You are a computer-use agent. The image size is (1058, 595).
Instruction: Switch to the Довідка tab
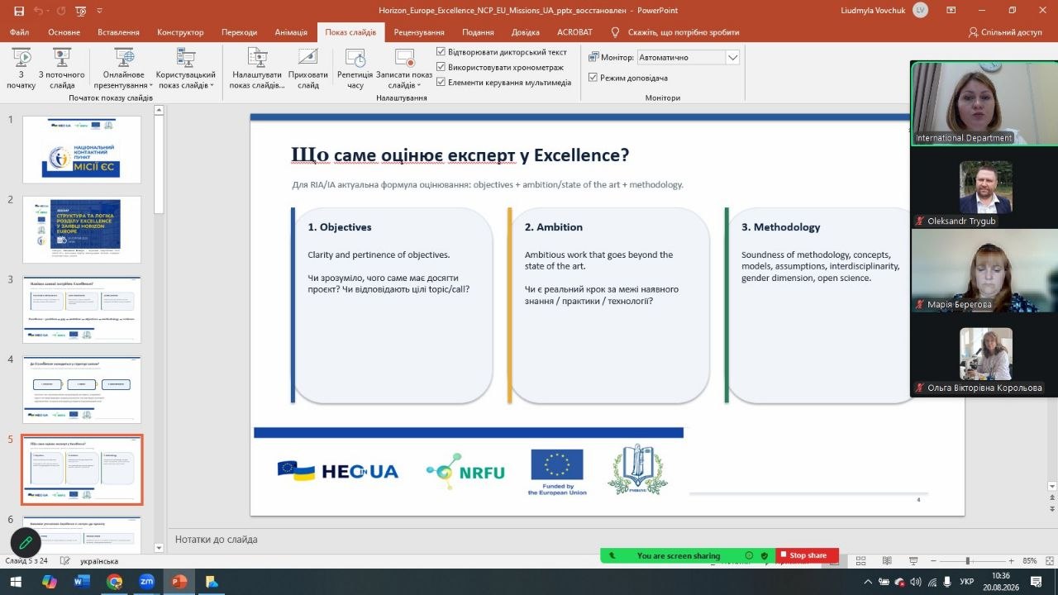(x=526, y=32)
